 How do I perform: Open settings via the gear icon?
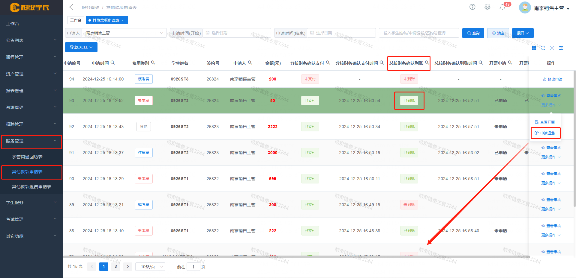[487, 7]
